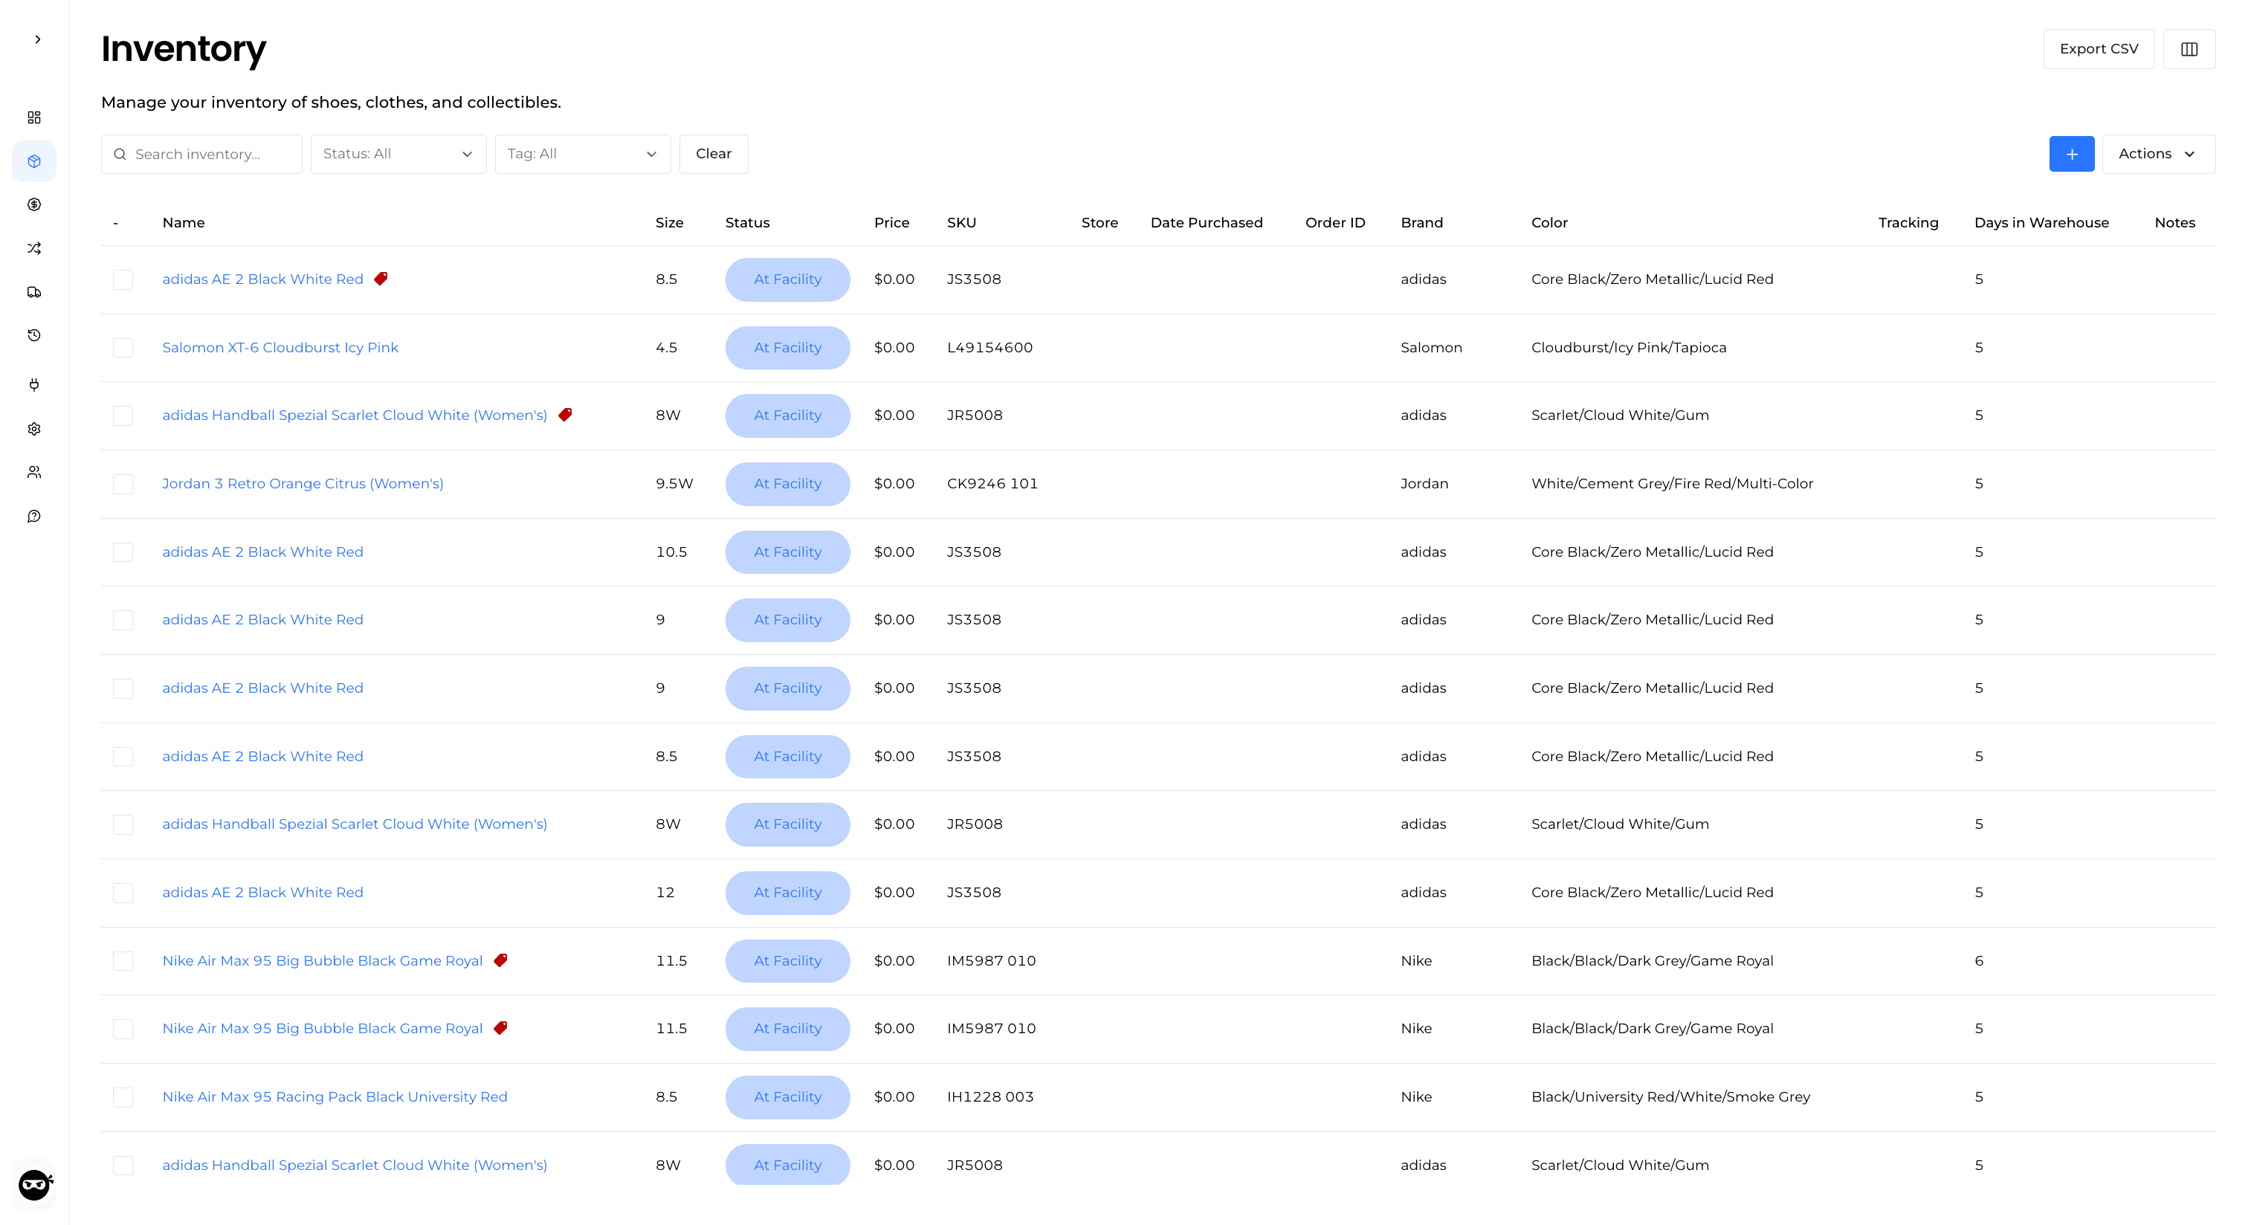Click the blue plus add item button

tap(2071, 154)
